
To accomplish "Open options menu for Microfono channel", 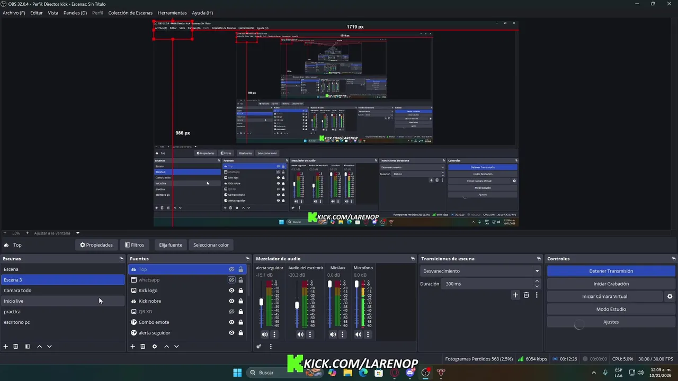I will click(368, 334).
